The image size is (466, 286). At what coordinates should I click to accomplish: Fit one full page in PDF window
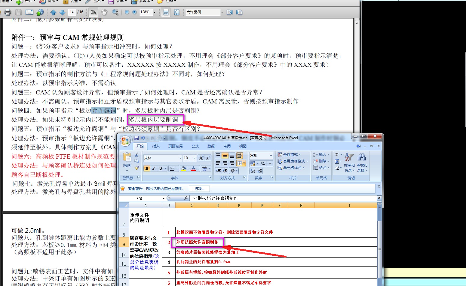[176, 12]
